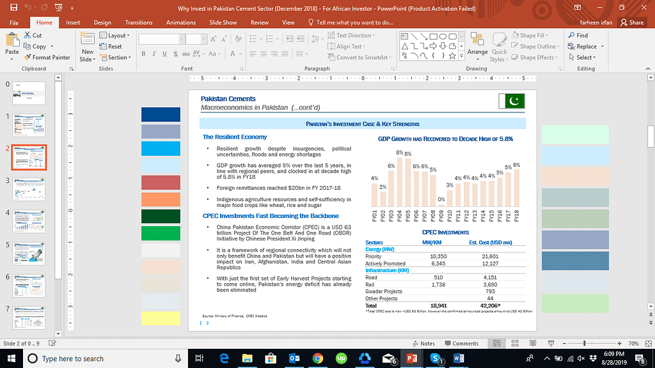Open the Arrange tool in Drawing group
Image resolution: width=655 pixels, height=368 pixels.
pyautogui.click(x=477, y=46)
